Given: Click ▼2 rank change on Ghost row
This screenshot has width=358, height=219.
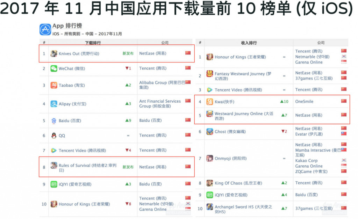Looking at the screenshot, I should [x=284, y=131].
